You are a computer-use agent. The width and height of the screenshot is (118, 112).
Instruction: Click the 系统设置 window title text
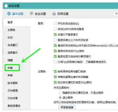point(14,6)
